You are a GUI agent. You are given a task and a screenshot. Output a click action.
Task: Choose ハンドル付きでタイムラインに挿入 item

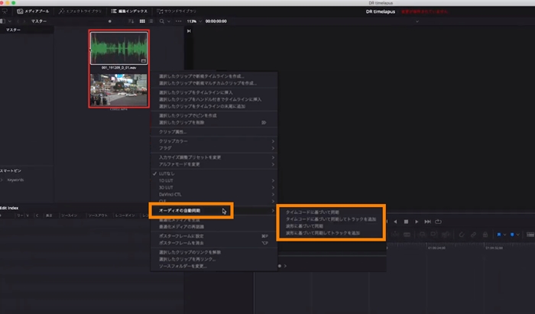pyautogui.click(x=214, y=99)
